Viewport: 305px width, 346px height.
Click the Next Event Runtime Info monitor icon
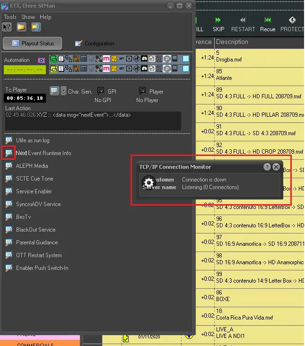[x=9, y=153]
